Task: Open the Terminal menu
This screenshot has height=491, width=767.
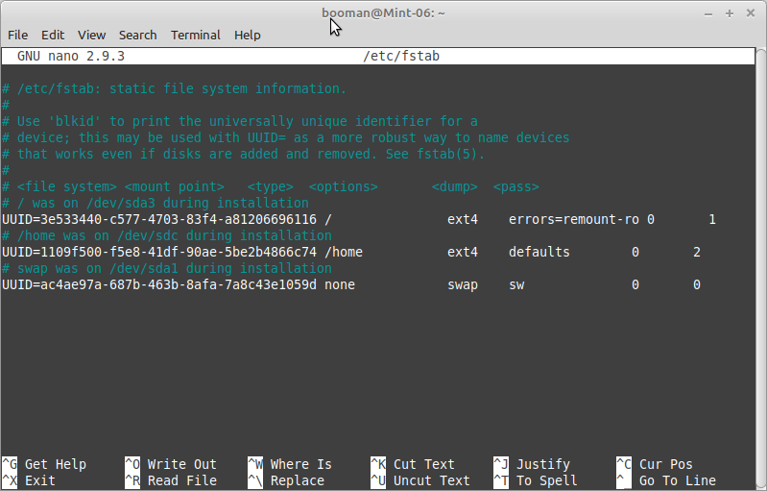Action: click(195, 35)
